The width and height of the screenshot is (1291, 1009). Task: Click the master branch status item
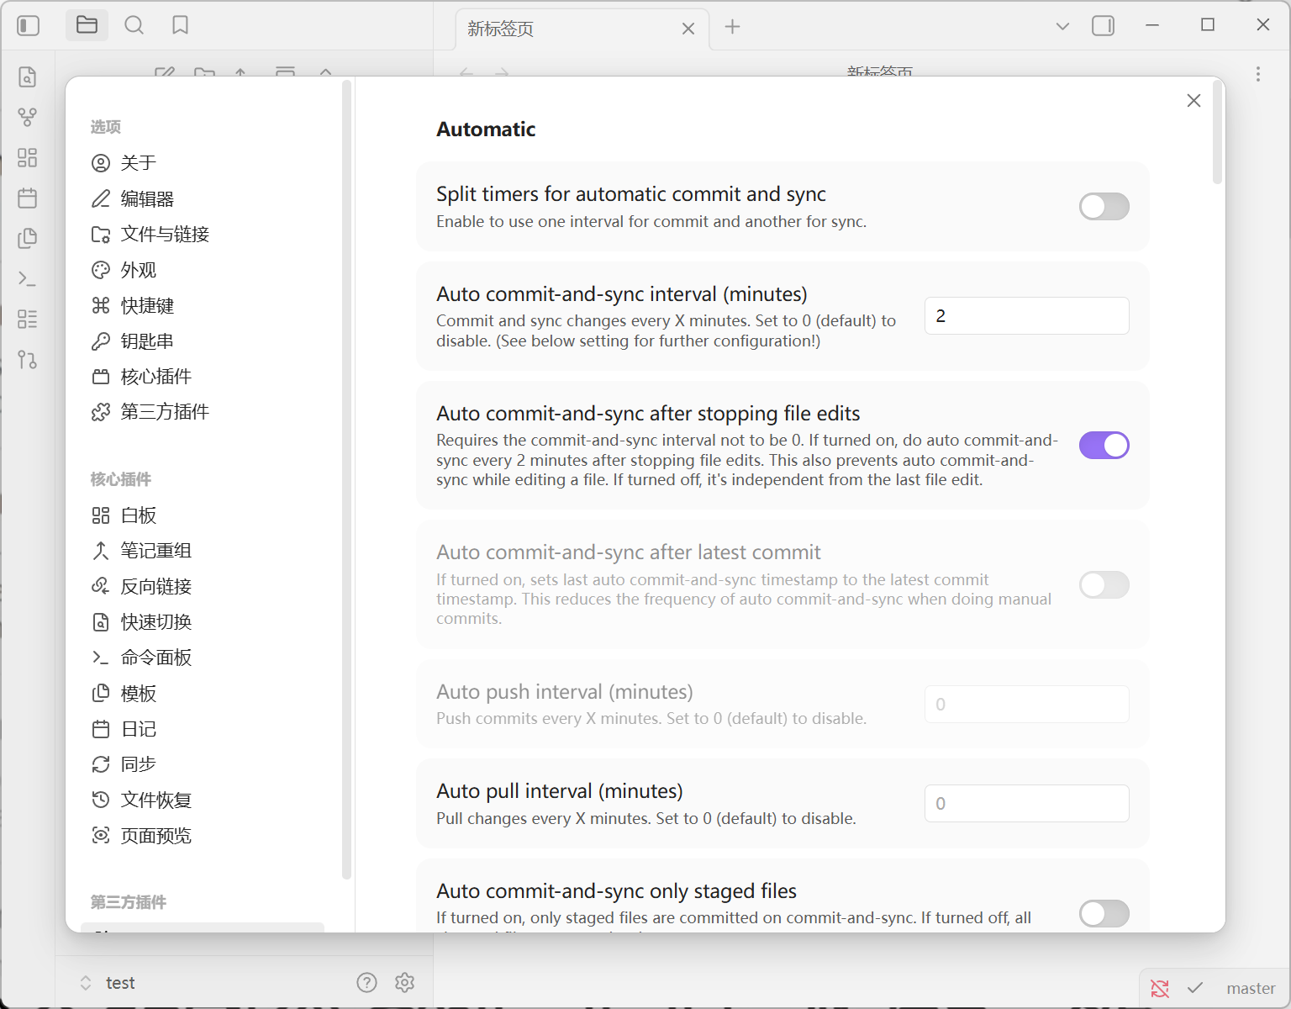coord(1251,989)
